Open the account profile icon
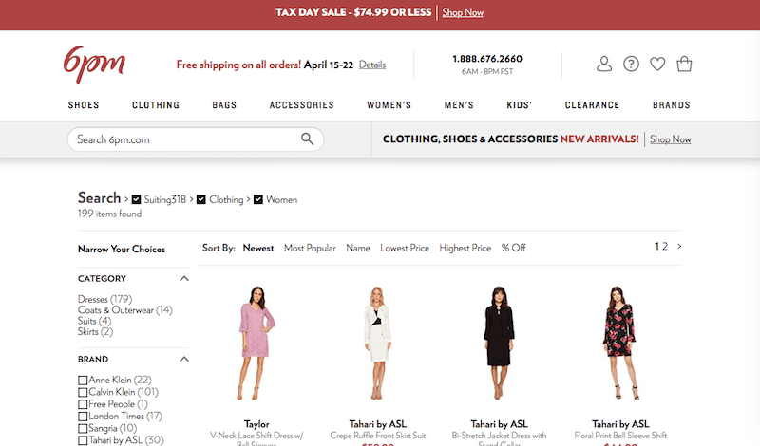The height and width of the screenshot is (446, 760). (604, 64)
